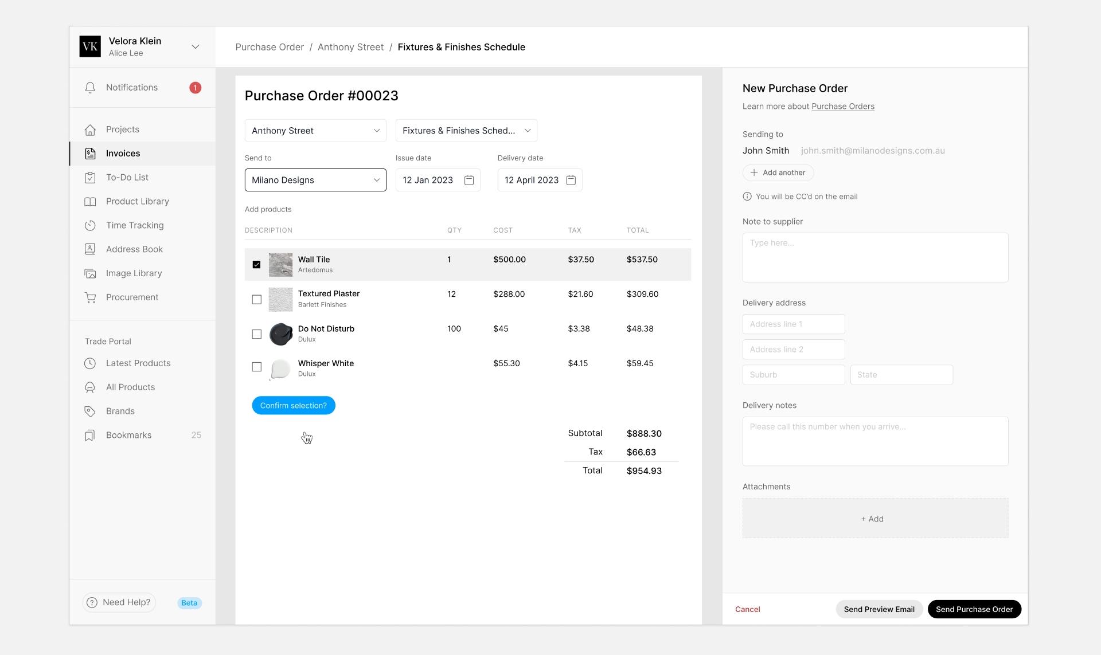Image resolution: width=1101 pixels, height=655 pixels.
Task: Open the Anthony Street project dropdown
Action: (315, 131)
